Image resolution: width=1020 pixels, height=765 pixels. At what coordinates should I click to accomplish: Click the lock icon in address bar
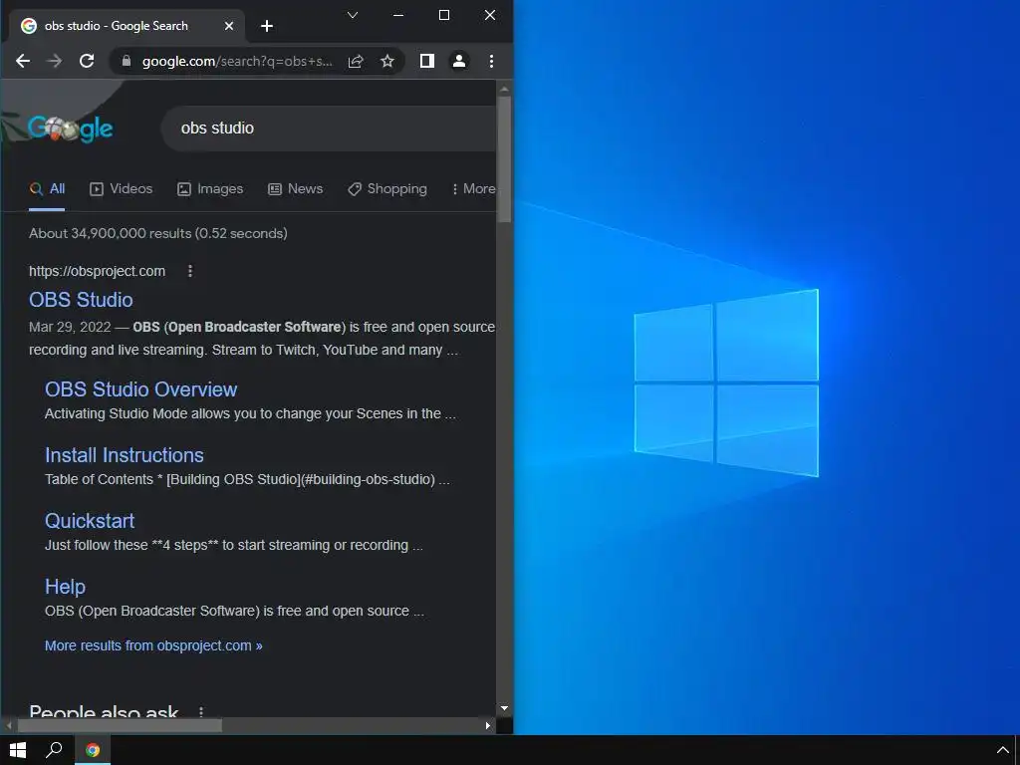click(127, 61)
